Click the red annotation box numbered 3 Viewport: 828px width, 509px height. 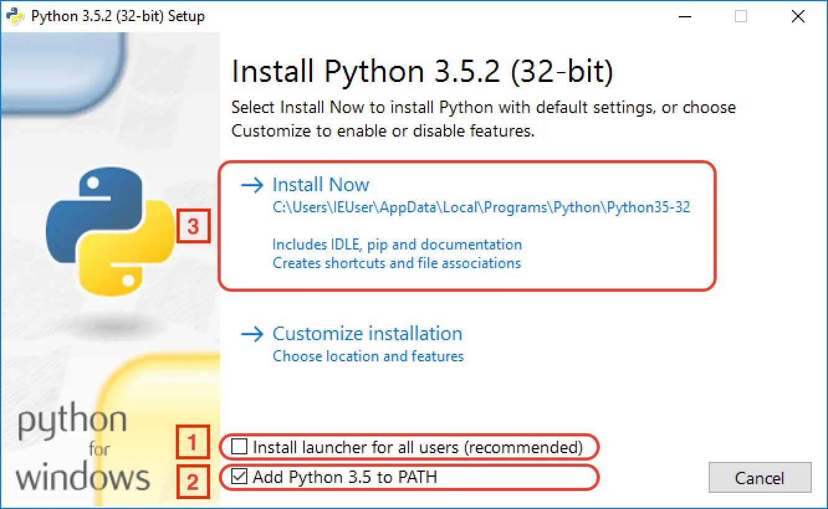pyautogui.click(x=193, y=227)
